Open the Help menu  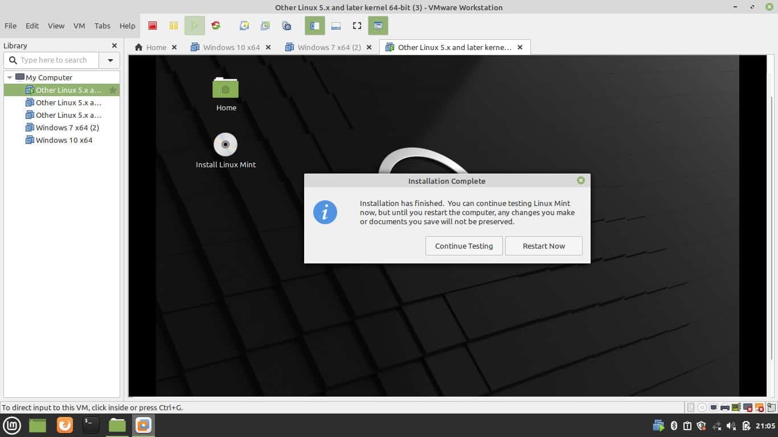(128, 26)
